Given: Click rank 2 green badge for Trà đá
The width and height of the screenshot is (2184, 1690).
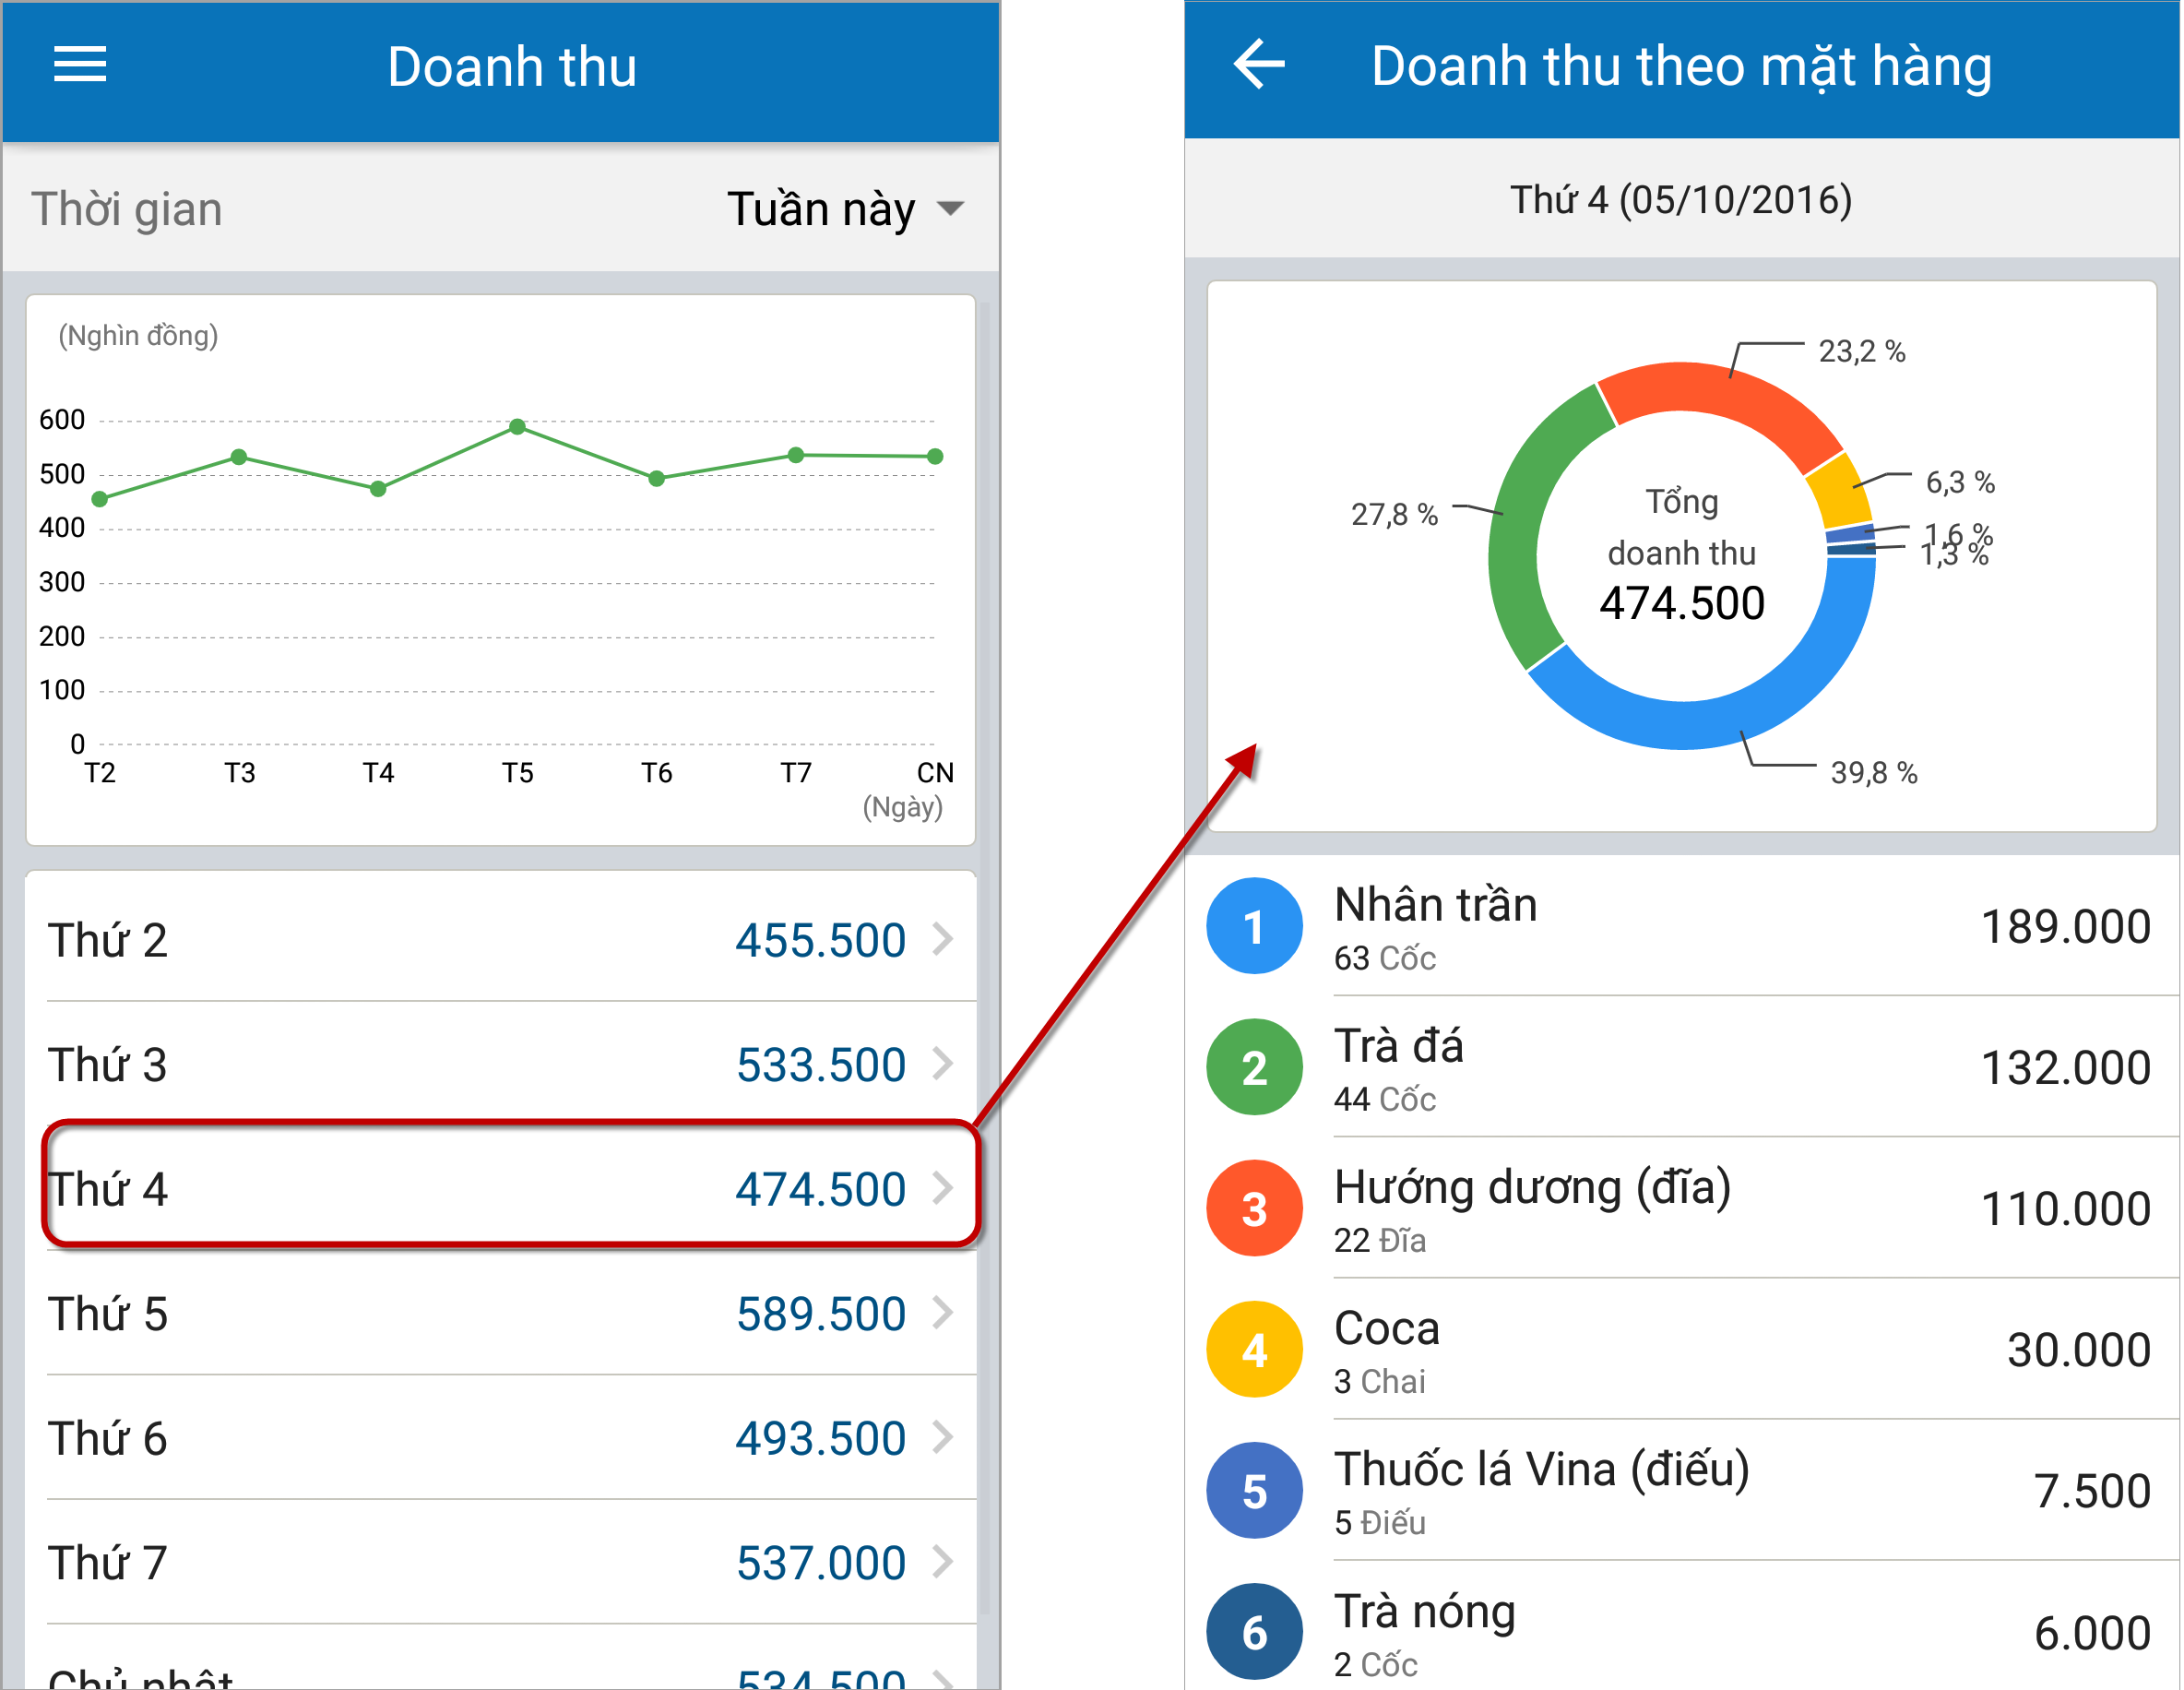Looking at the screenshot, I should pos(1254,1067).
